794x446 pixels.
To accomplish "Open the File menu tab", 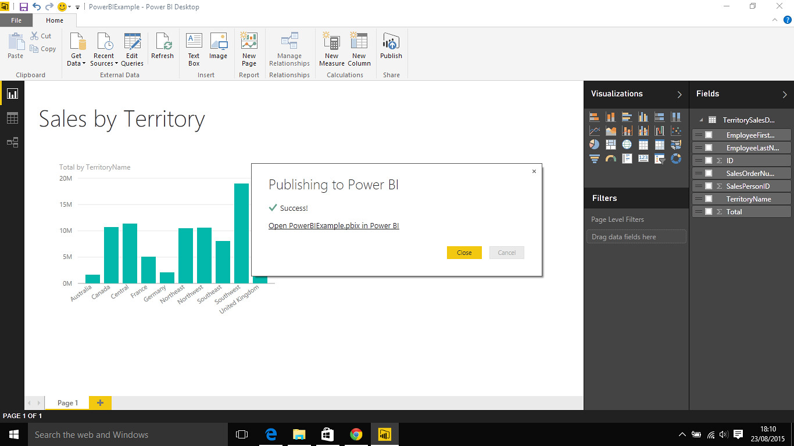I will click(16, 20).
